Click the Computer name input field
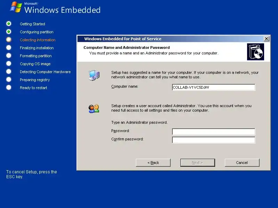This screenshot has width=278, height=208. coord(213,87)
